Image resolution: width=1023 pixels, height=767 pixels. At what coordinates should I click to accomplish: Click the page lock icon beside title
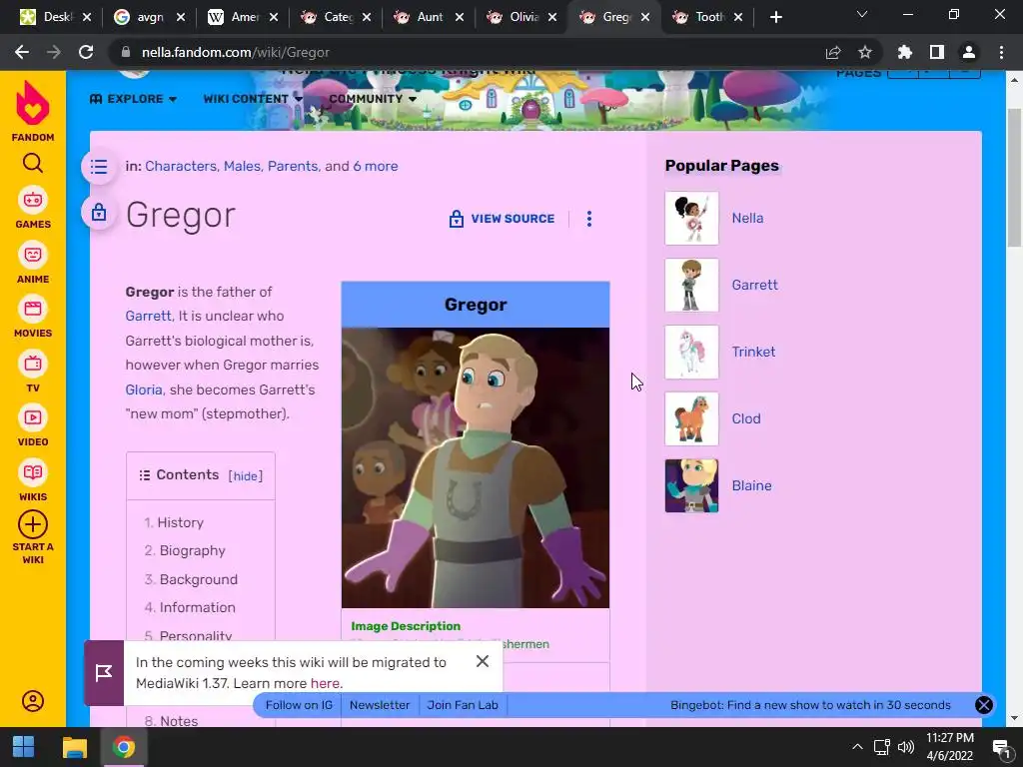coord(99,212)
